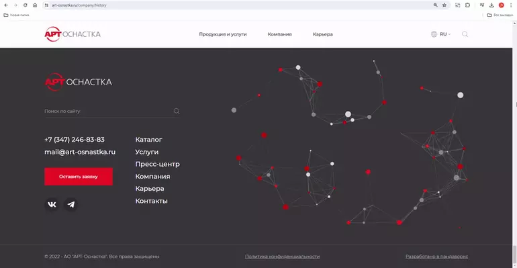Open the Карьера header menu
517x268 pixels.
(x=323, y=34)
